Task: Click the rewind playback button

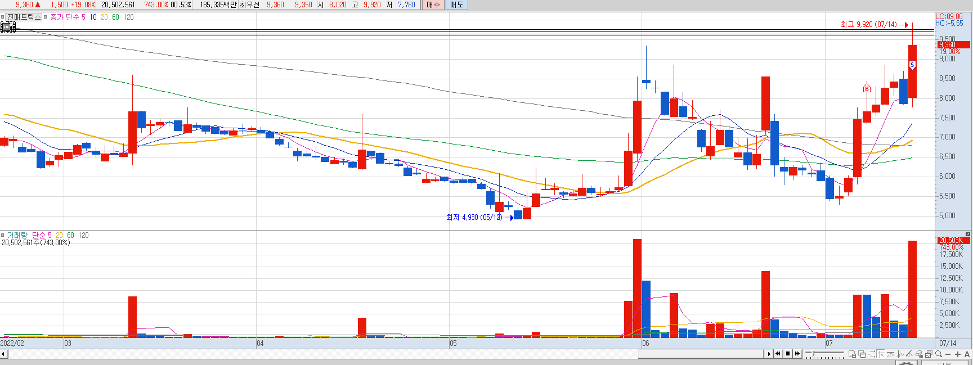Action: pos(778,354)
